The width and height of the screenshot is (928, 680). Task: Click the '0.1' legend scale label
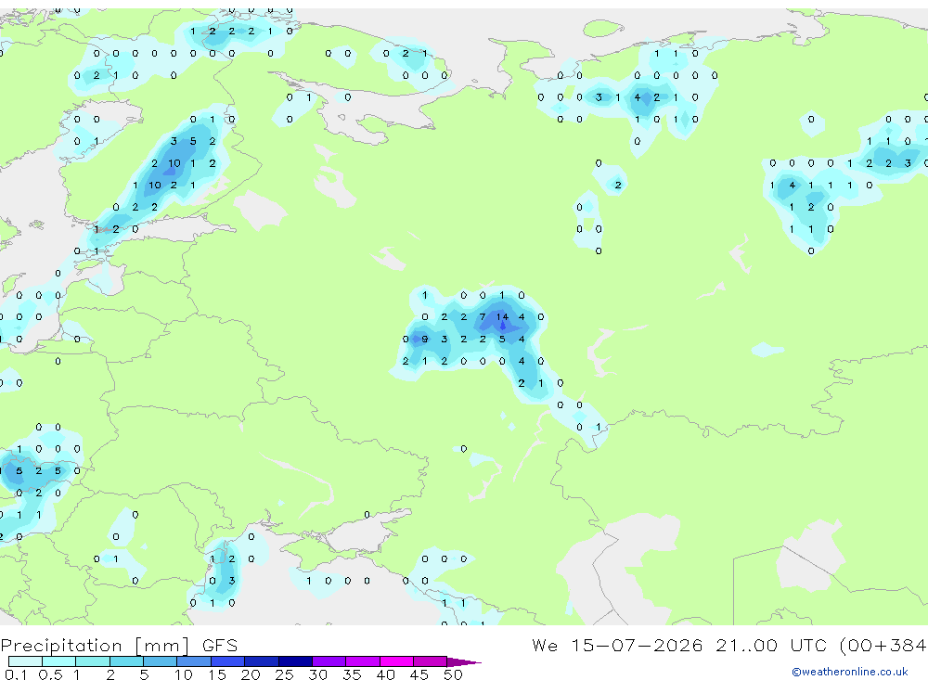(x=15, y=674)
